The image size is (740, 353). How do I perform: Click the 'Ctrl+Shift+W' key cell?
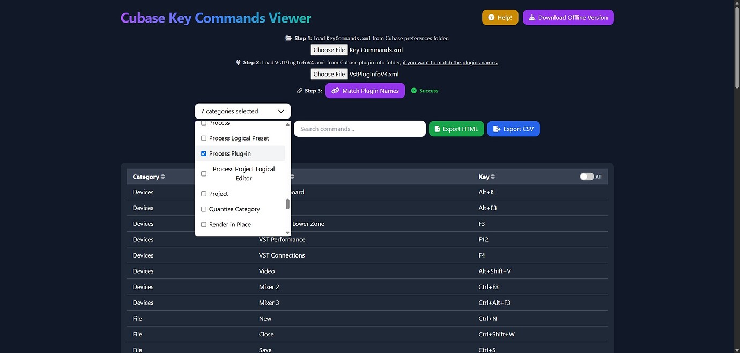[497, 334]
